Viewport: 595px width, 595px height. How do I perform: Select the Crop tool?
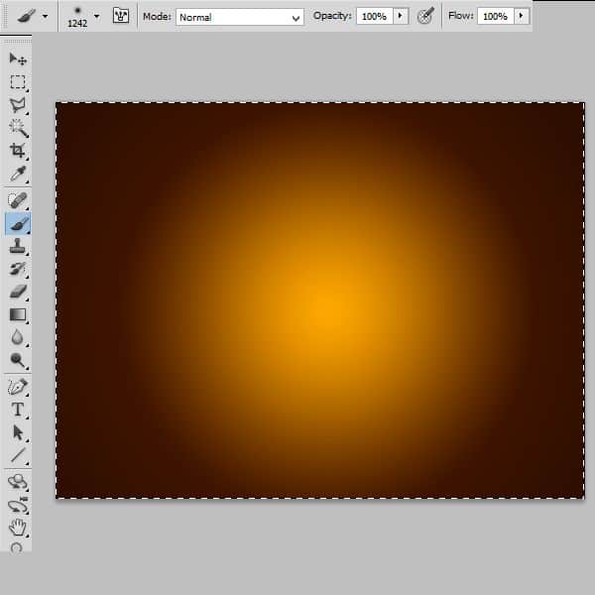click(18, 151)
